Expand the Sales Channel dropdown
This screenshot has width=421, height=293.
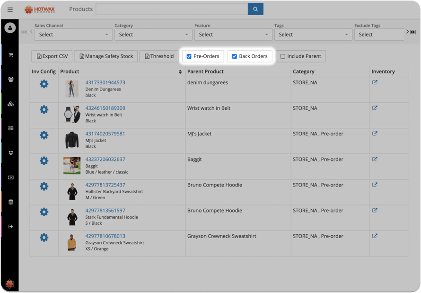74,35
